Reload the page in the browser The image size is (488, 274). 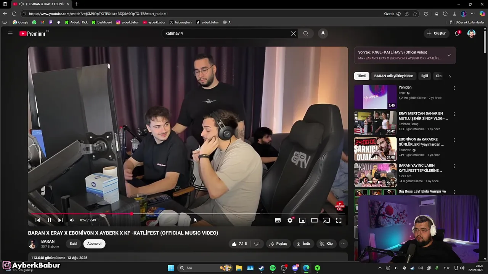[x=14, y=14]
